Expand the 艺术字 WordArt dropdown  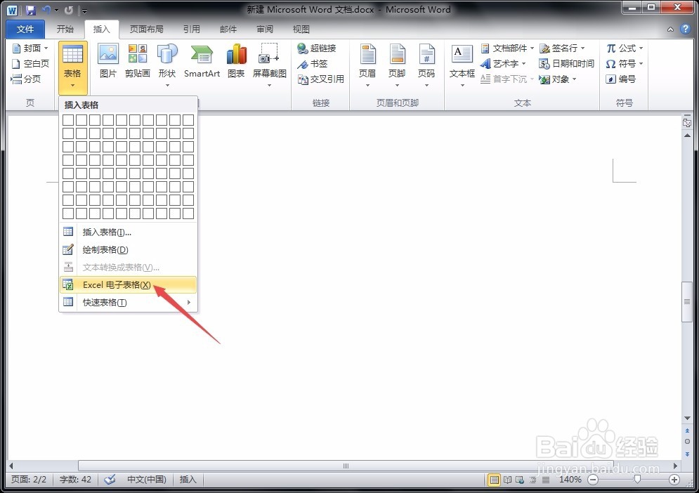click(523, 64)
